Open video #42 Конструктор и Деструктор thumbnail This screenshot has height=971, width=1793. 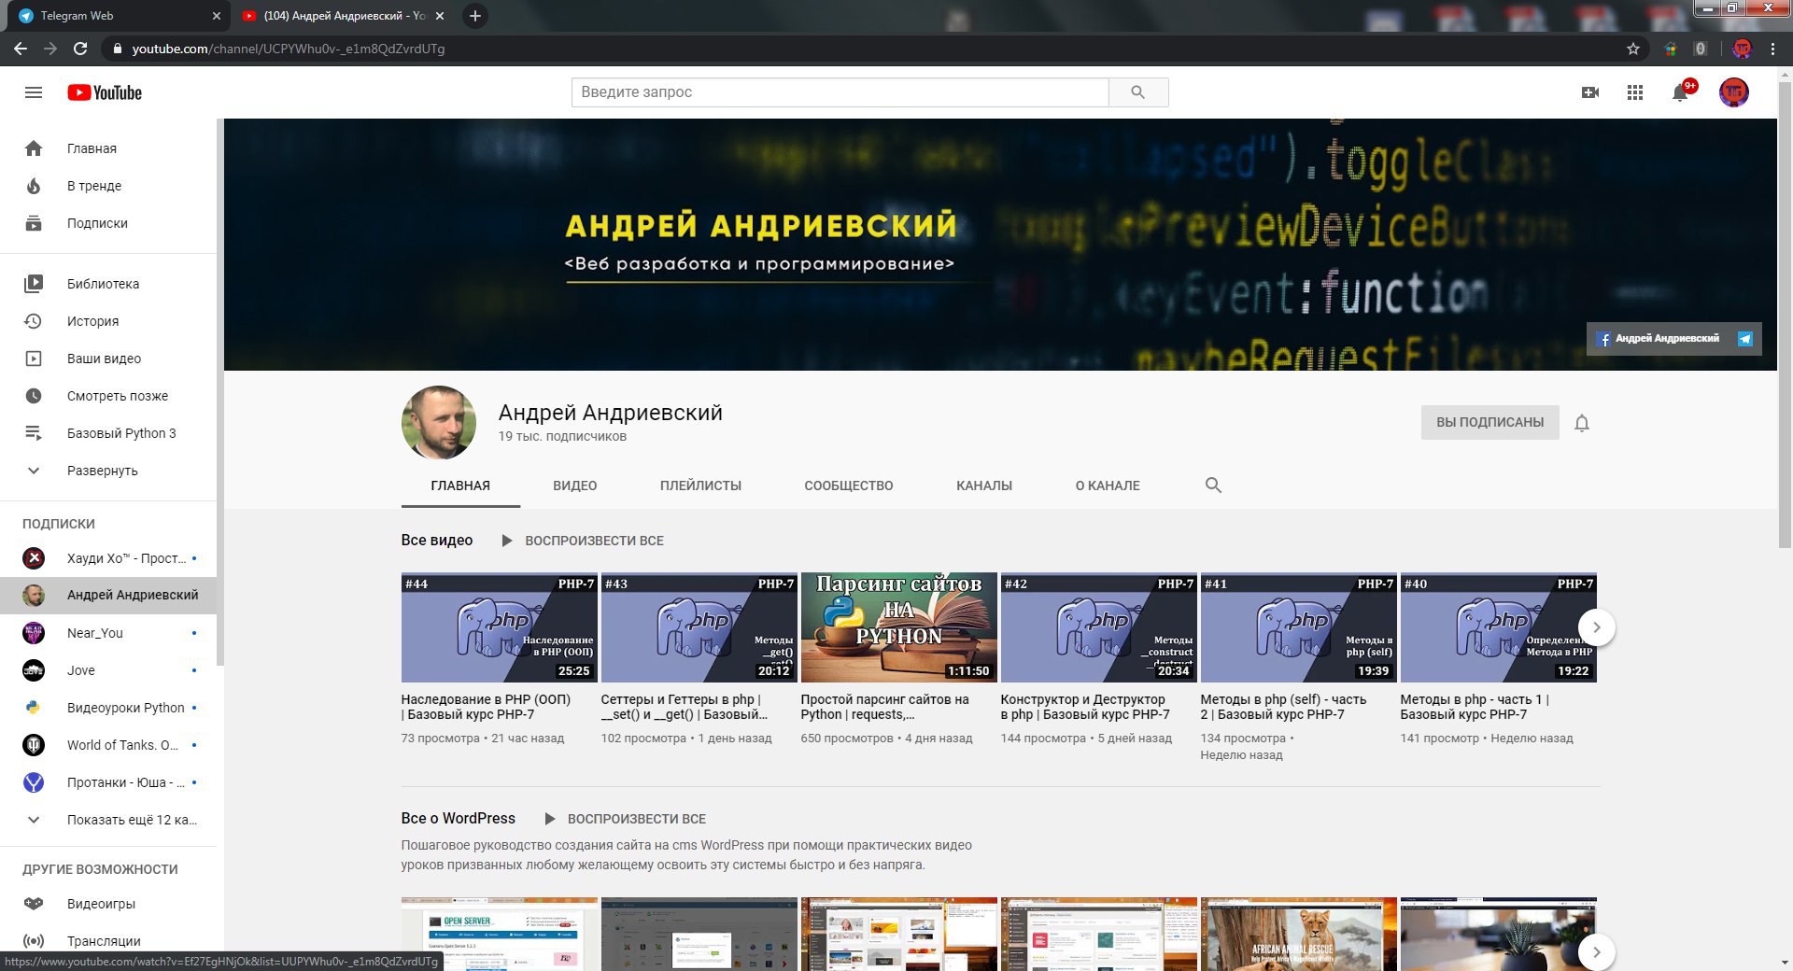point(1099,627)
